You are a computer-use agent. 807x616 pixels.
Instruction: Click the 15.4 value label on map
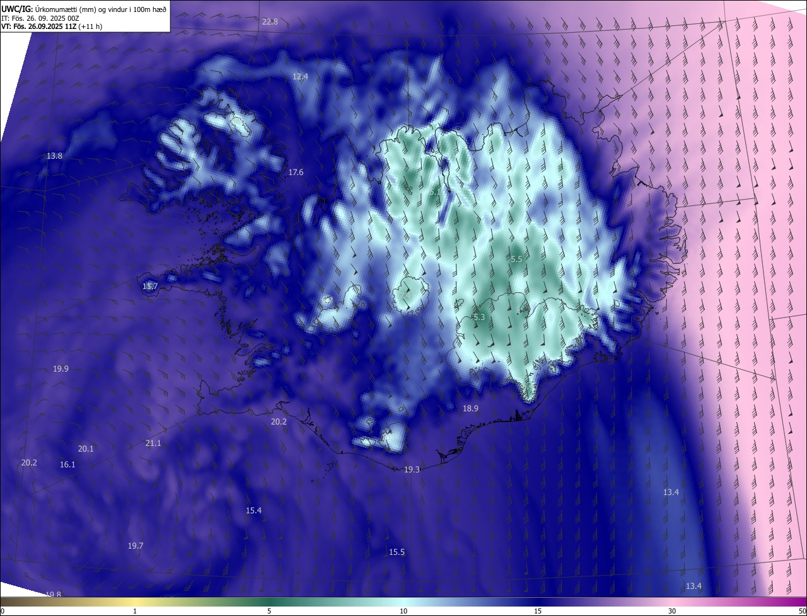(x=253, y=510)
